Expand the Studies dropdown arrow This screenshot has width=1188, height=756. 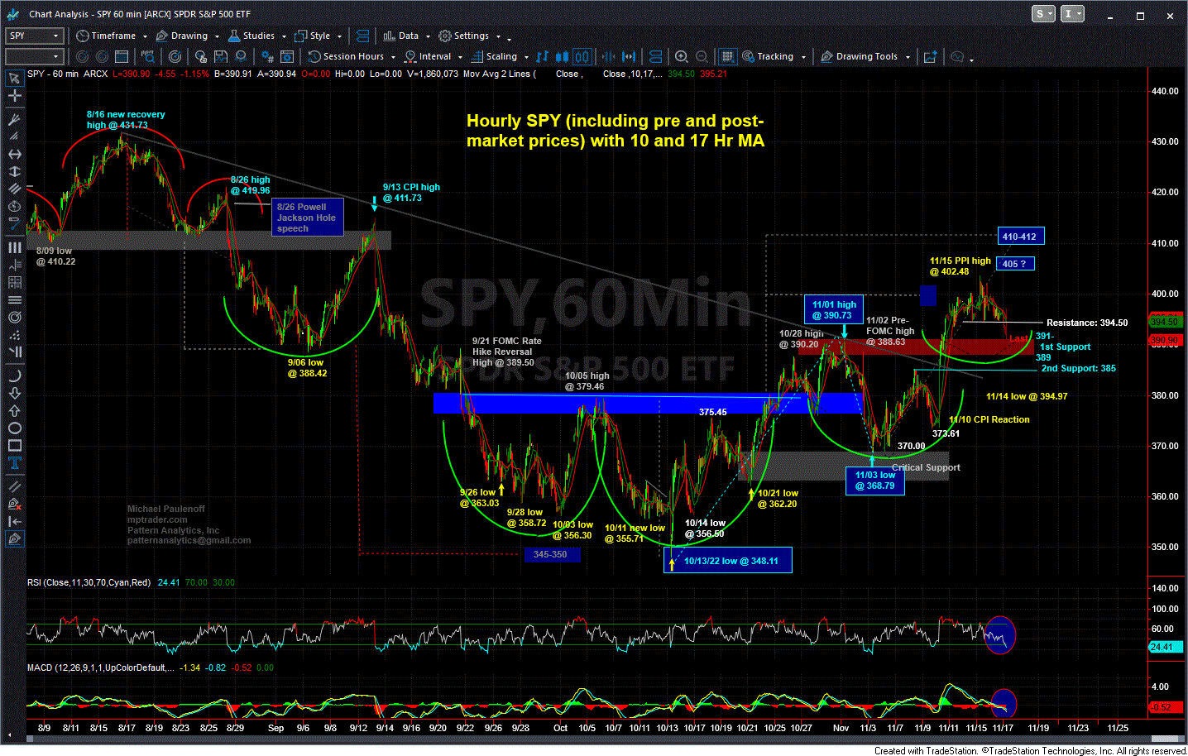point(284,36)
